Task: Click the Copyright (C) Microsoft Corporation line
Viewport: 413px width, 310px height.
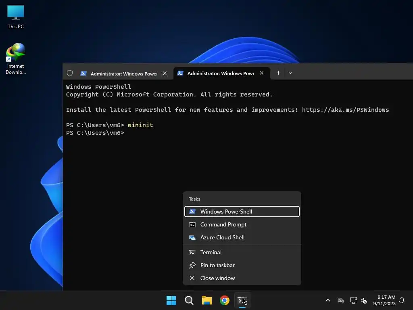Action: click(169, 94)
